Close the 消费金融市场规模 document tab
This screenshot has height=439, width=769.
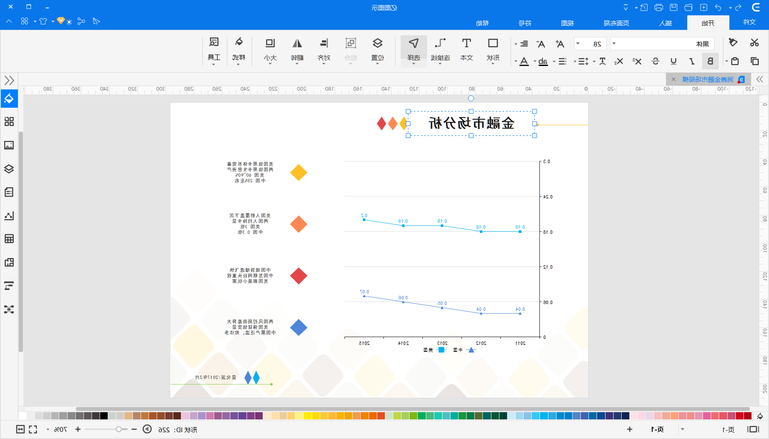click(674, 79)
